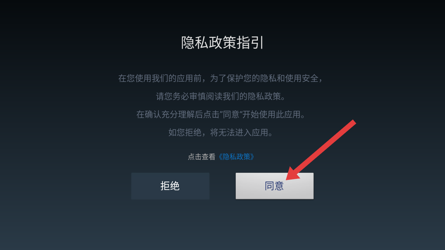
Task: Click the red arrow annotation graphic
Action: tap(321, 150)
